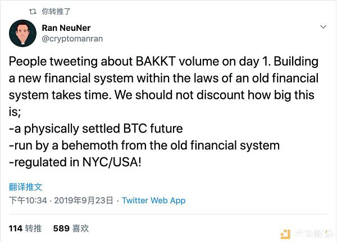Open Ran NeuNer's profile avatar
This screenshot has width=337, height=242.
[x=23, y=34]
